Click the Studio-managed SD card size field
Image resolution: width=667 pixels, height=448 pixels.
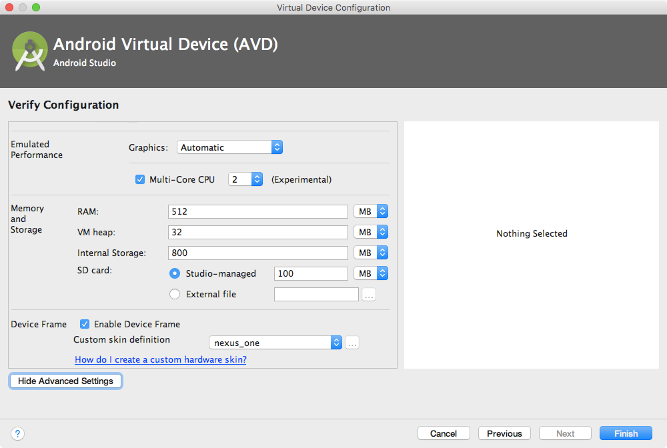point(311,273)
